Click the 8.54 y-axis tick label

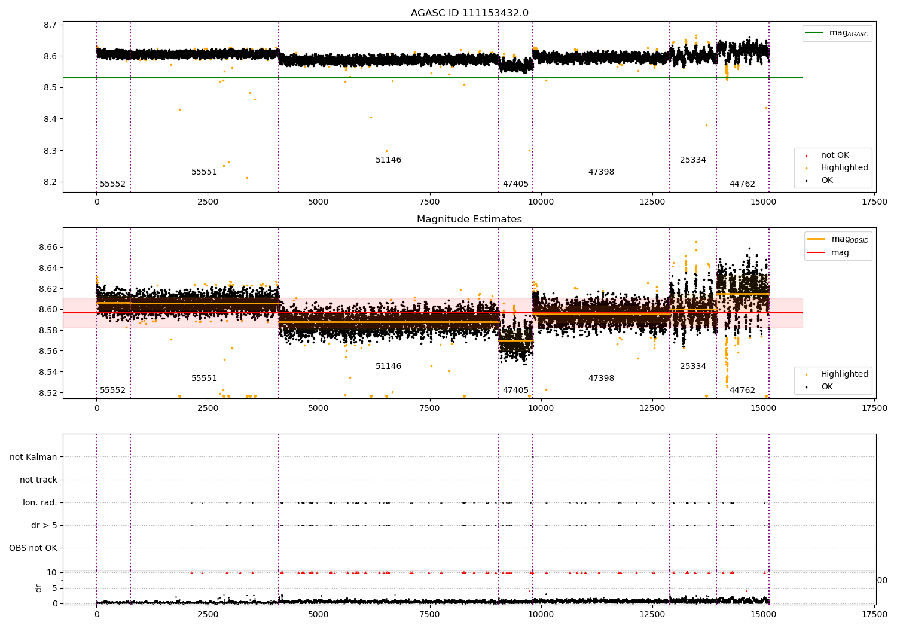[48, 372]
